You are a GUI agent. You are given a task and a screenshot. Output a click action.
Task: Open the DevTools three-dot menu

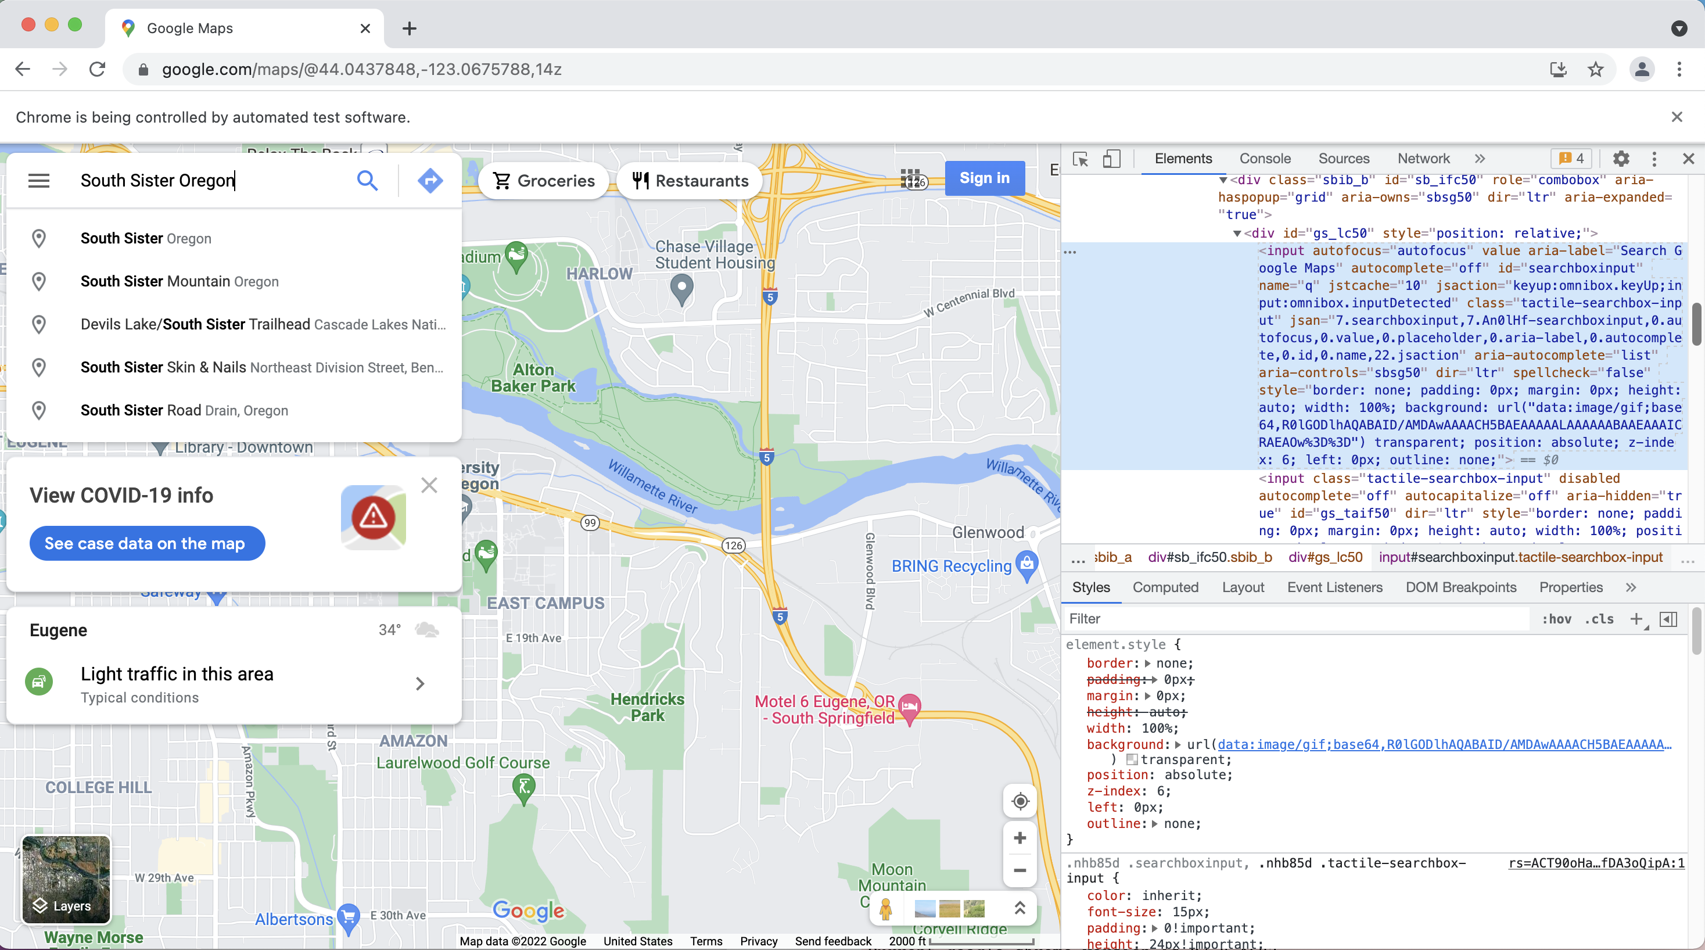pos(1654,159)
